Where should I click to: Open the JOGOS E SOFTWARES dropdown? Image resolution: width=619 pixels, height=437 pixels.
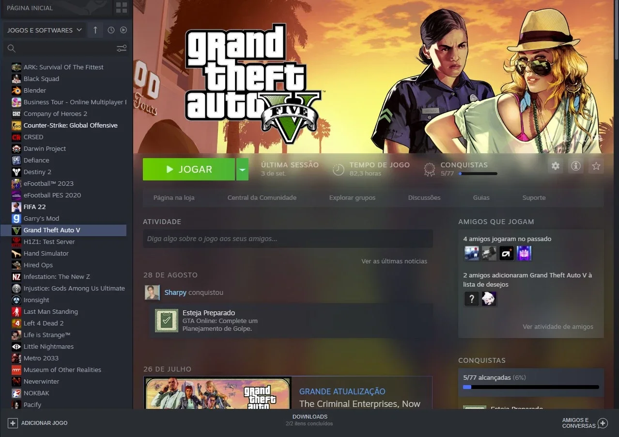45,30
